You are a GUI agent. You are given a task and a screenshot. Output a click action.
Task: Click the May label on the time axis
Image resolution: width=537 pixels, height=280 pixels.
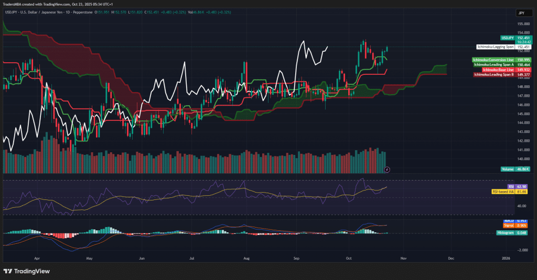89,259
